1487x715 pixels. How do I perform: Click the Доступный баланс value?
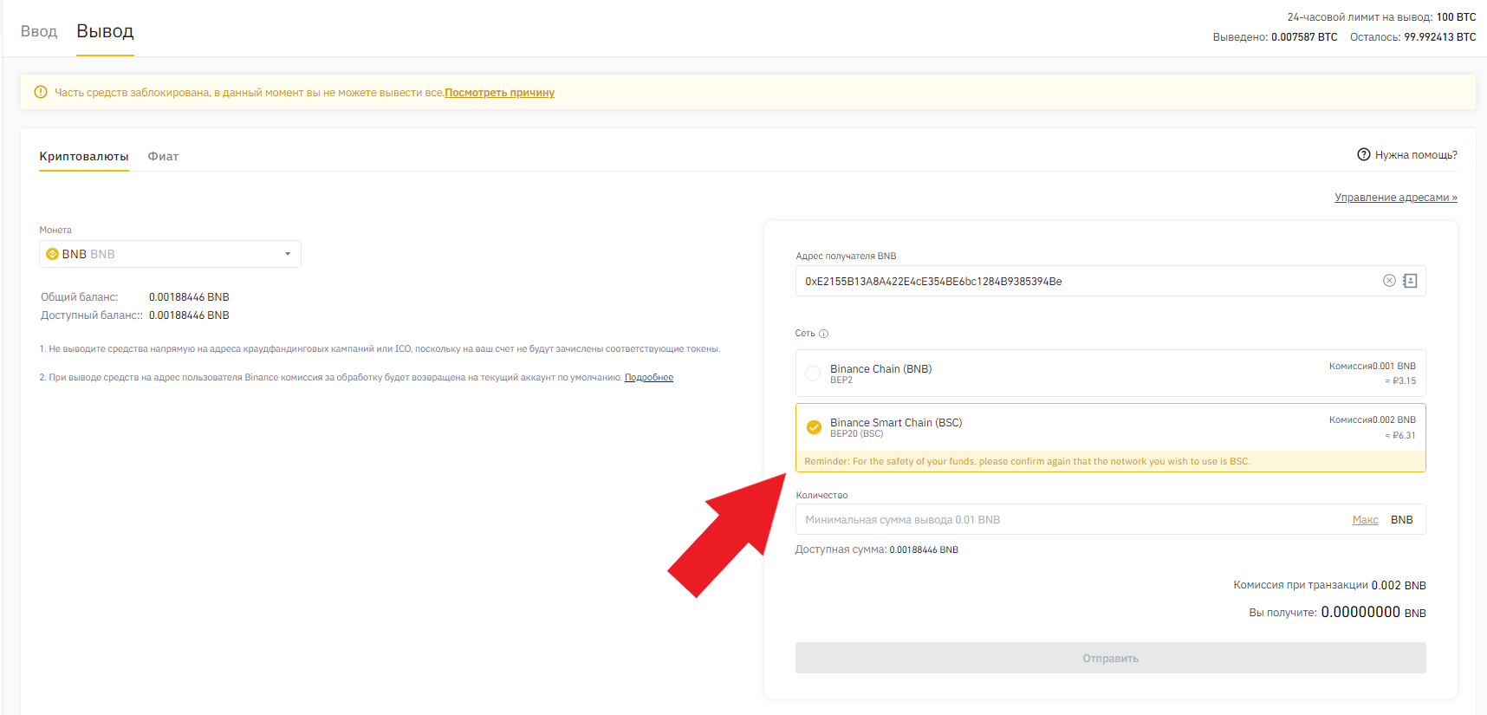pyautogui.click(x=189, y=315)
